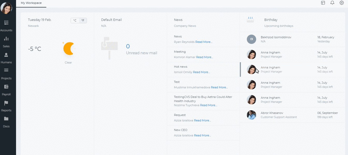Switch temperature unit to °C
This screenshot has height=155, width=348.
click(75, 20)
